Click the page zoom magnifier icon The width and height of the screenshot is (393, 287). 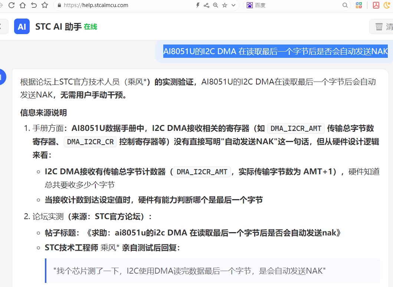[216, 5]
